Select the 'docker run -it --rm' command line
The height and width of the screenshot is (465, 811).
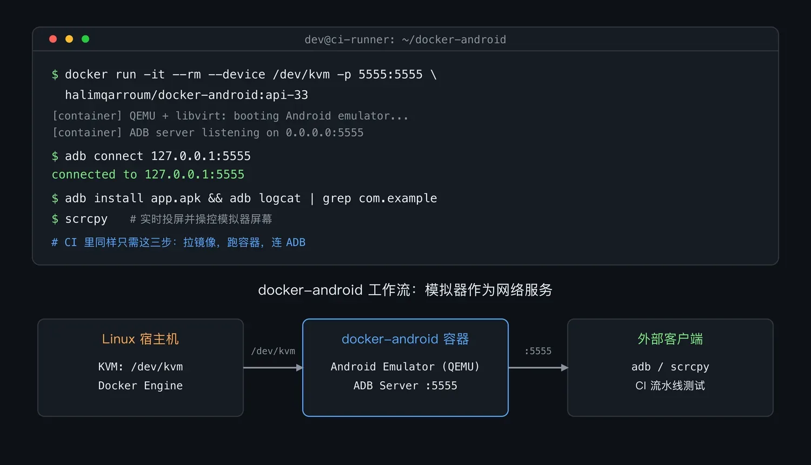click(244, 75)
